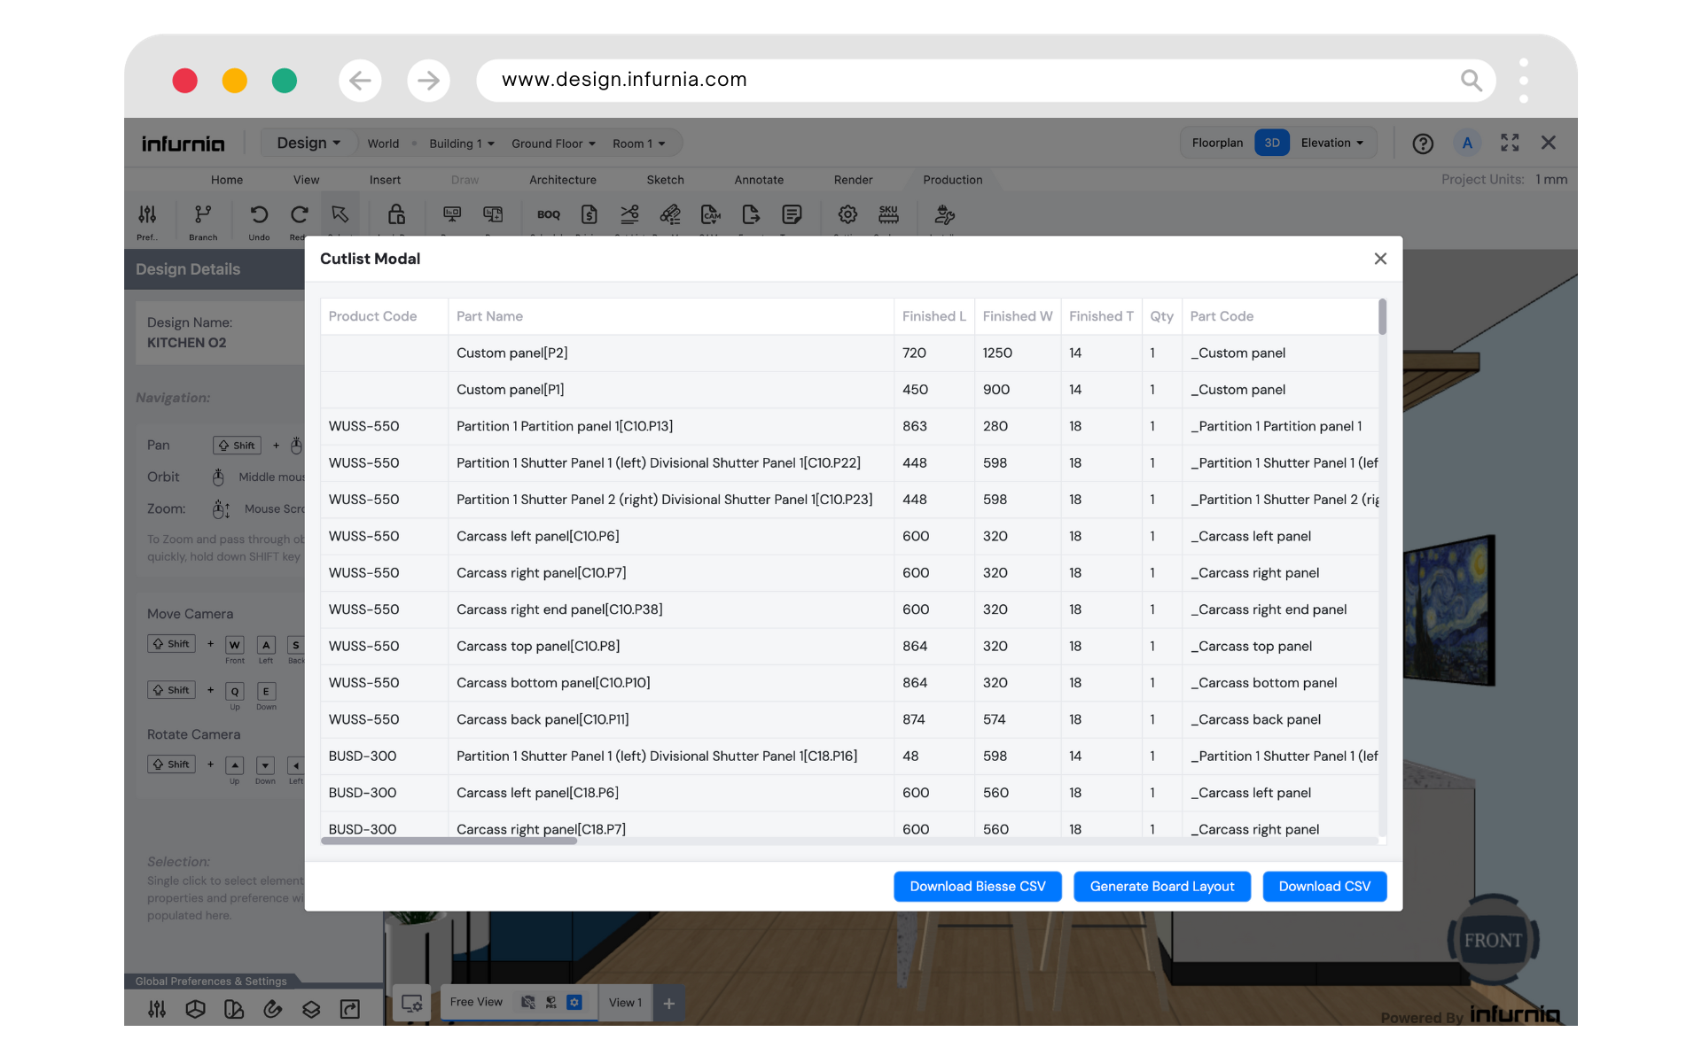Screen dimensions: 1702x1063
Task: Expand the Elevation dropdown
Action: coord(1331,143)
